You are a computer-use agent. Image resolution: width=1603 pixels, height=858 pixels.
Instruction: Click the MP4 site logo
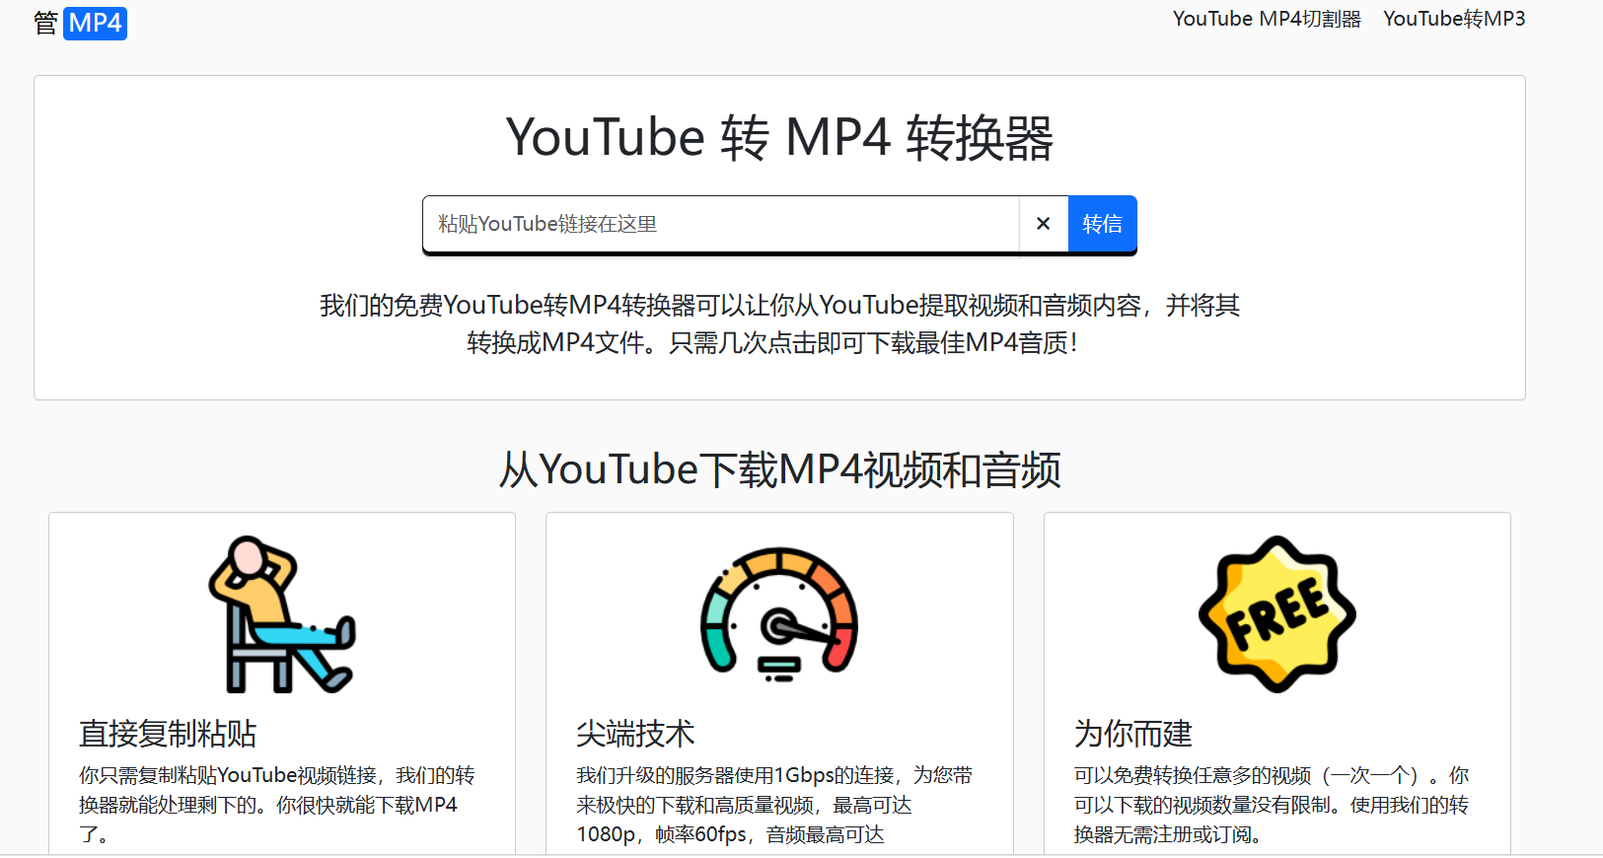[x=80, y=23]
